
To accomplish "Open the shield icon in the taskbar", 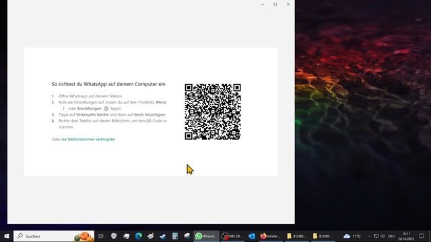I will 114,236.
